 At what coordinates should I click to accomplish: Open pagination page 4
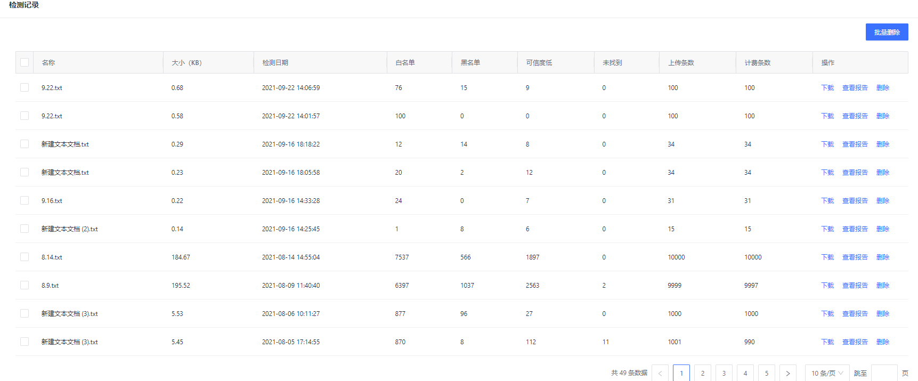click(745, 373)
